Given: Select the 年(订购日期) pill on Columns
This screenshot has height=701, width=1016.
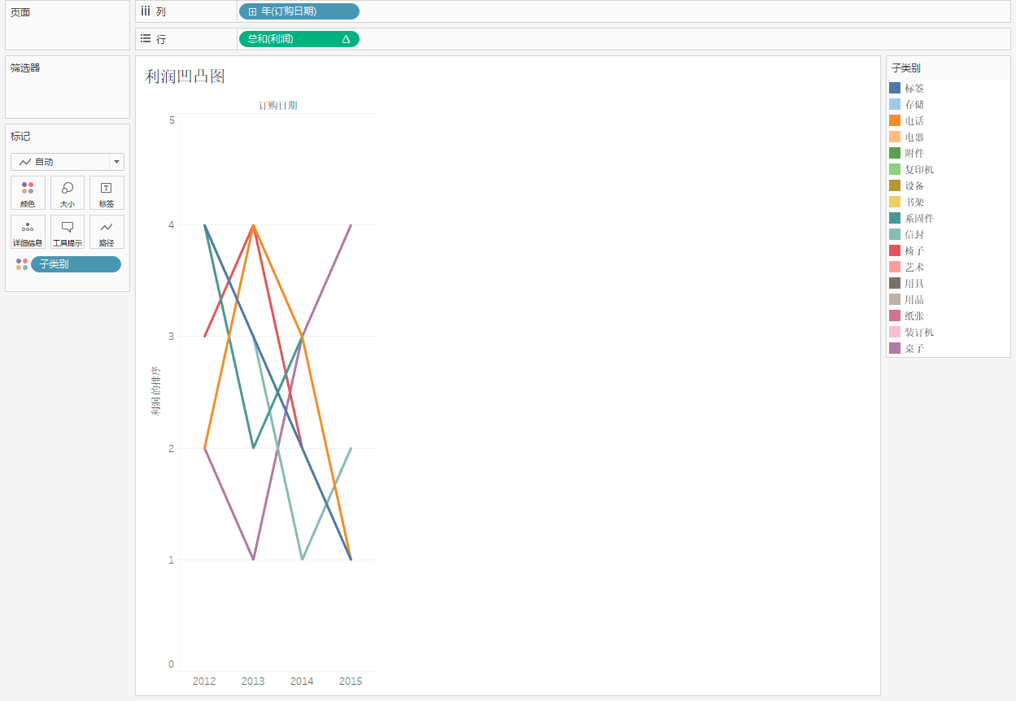Looking at the screenshot, I should pyautogui.click(x=299, y=11).
